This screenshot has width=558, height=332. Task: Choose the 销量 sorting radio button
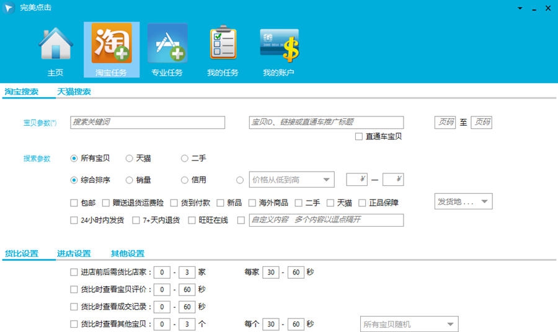(x=130, y=180)
